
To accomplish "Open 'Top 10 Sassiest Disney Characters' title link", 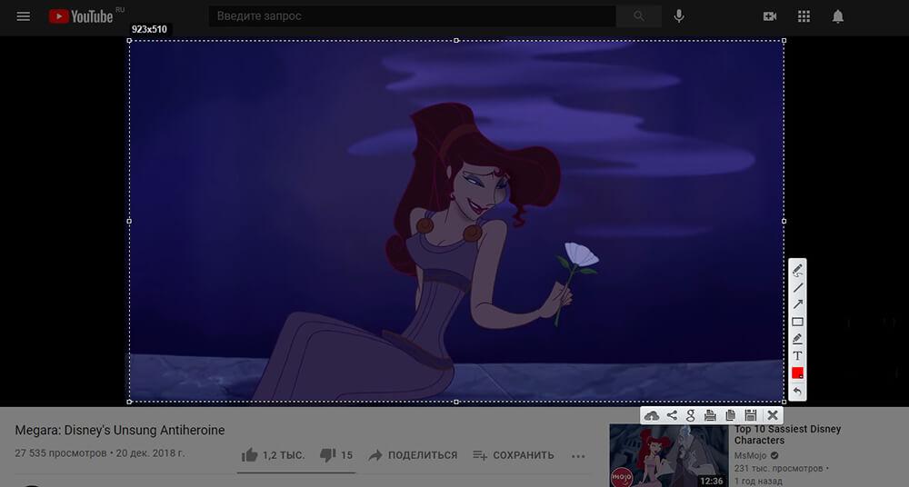I will (x=787, y=434).
